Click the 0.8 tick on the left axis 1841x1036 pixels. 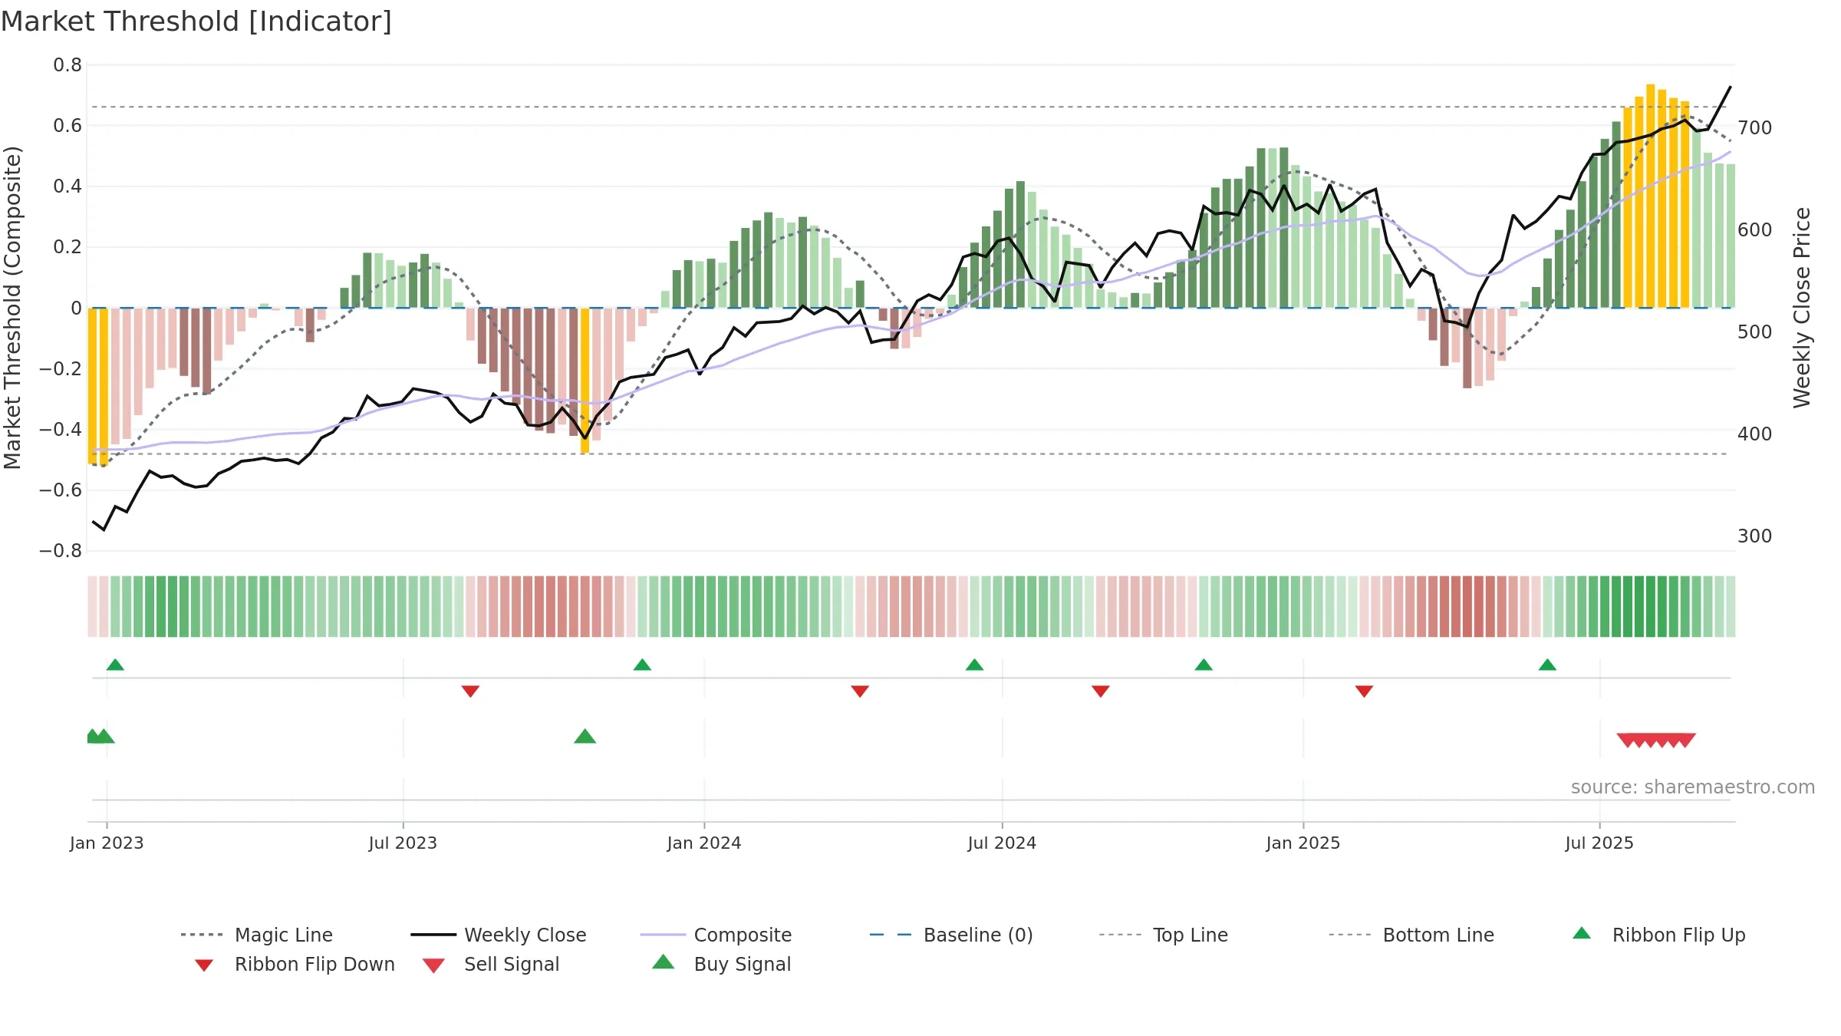[68, 65]
